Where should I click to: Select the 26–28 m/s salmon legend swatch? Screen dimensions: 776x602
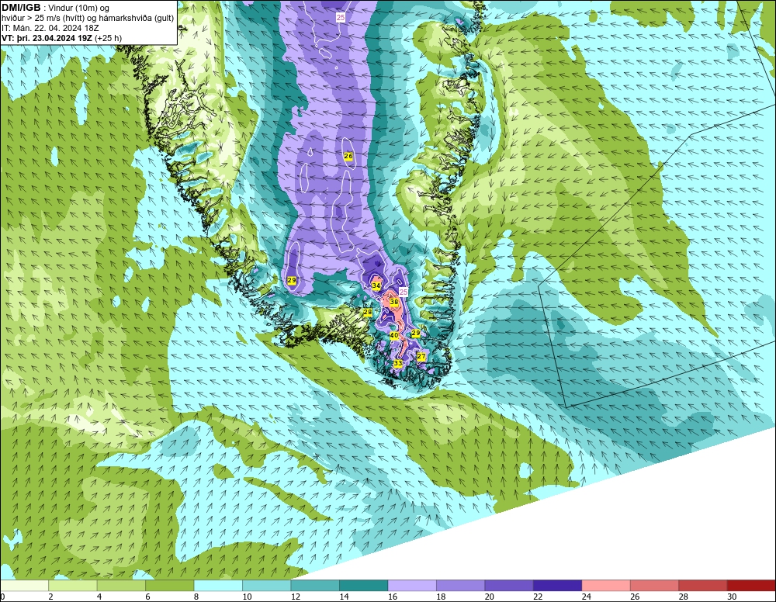pos(655,586)
